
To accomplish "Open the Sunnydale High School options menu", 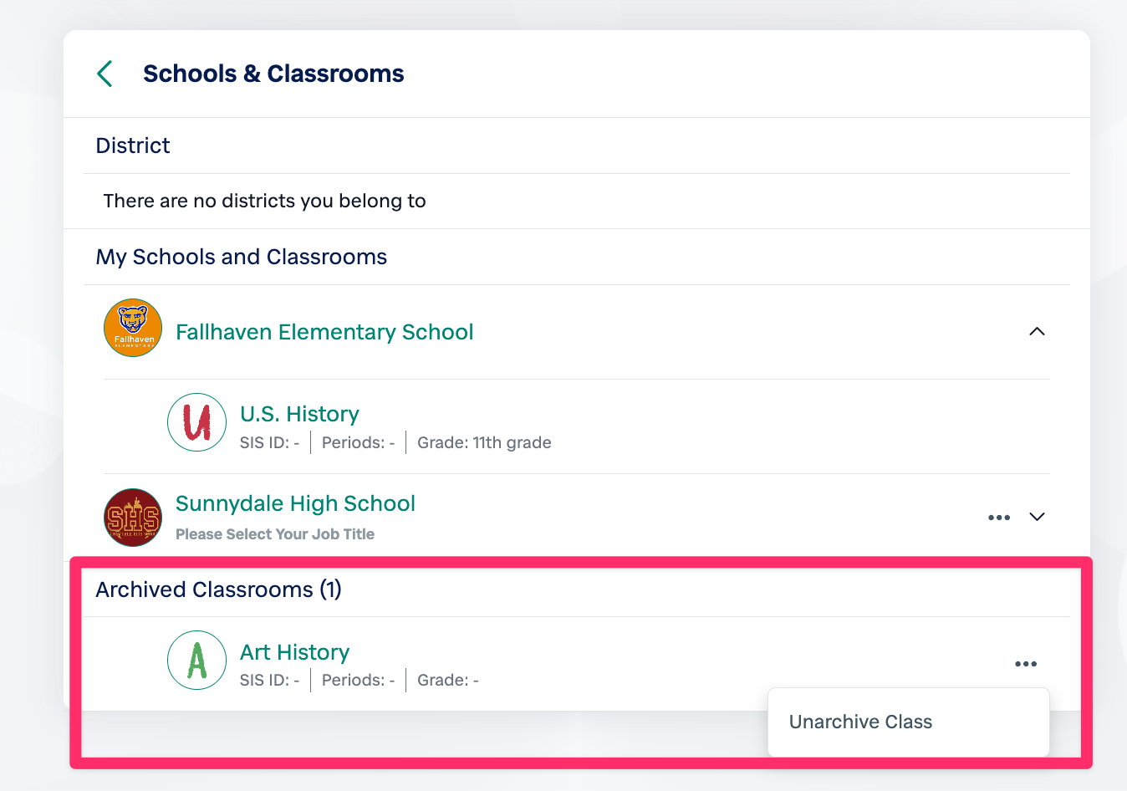I will 999,518.
